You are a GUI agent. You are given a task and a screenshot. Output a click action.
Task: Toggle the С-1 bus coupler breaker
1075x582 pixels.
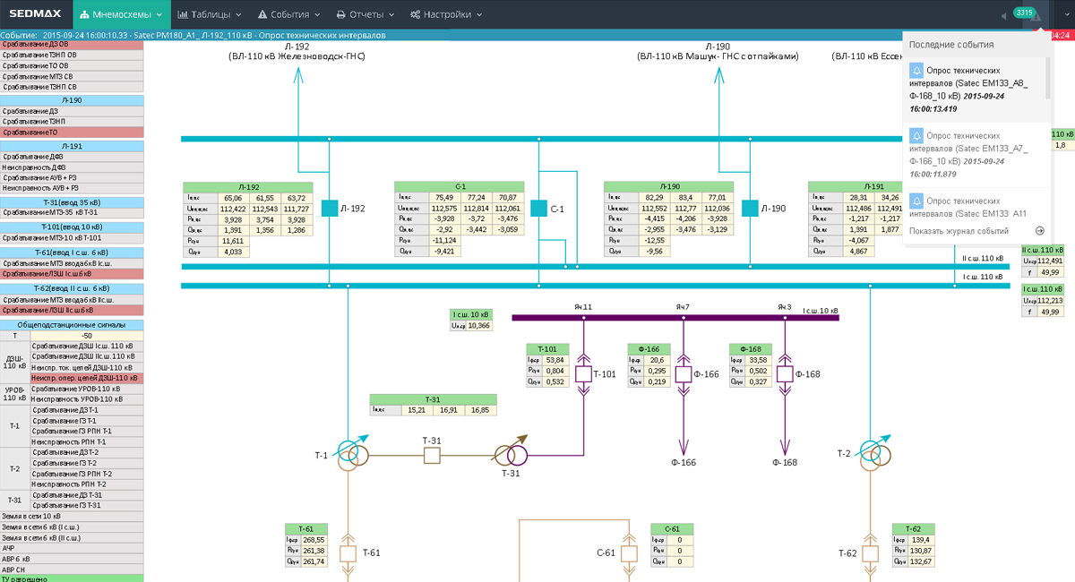point(537,208)
